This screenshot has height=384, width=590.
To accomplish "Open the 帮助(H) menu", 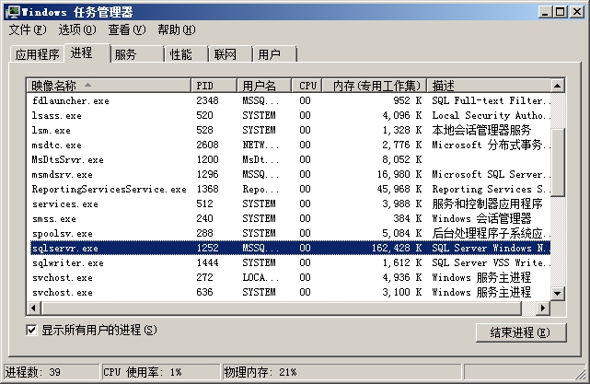I will tap(177, 29).
